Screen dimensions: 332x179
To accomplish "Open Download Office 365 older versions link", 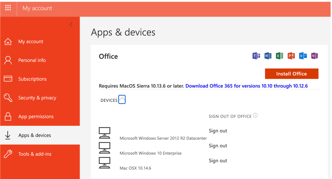I will 246,86.
